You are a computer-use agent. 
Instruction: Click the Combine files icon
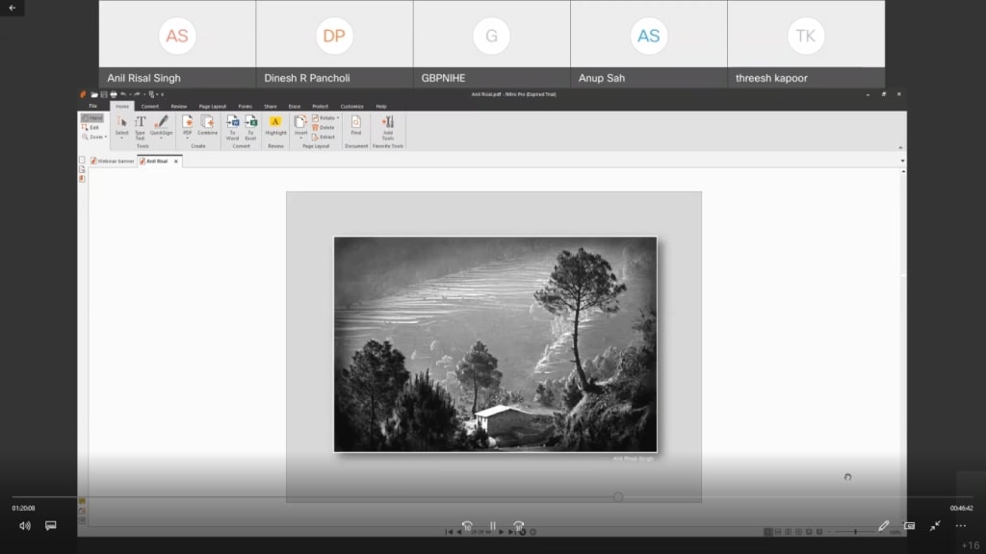[207, 122]
